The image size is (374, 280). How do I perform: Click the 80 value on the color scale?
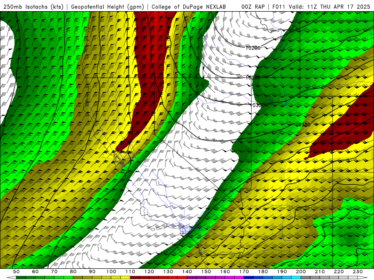click(x=73, y=272)
